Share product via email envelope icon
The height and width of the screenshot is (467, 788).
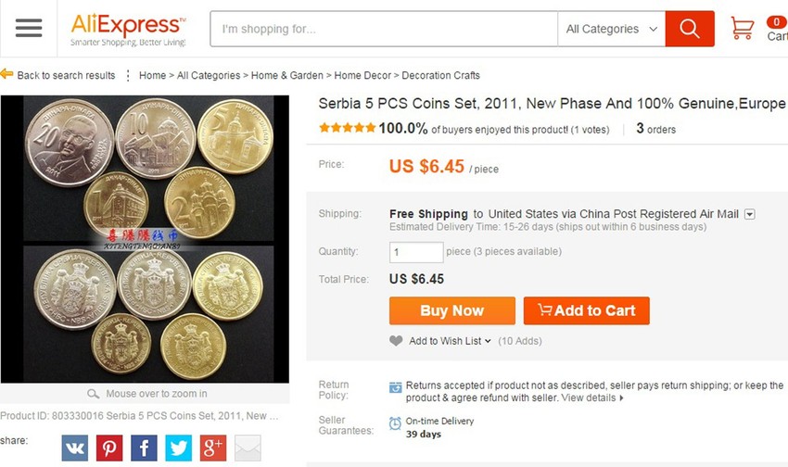pyautogui.click(x=247, y=448)
